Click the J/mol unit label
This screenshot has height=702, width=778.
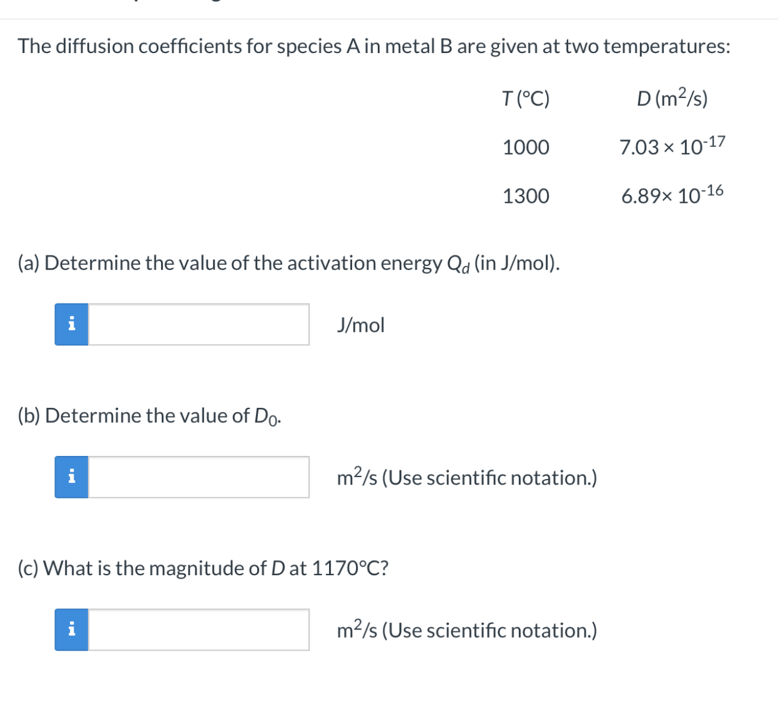(x=360, y=325)
